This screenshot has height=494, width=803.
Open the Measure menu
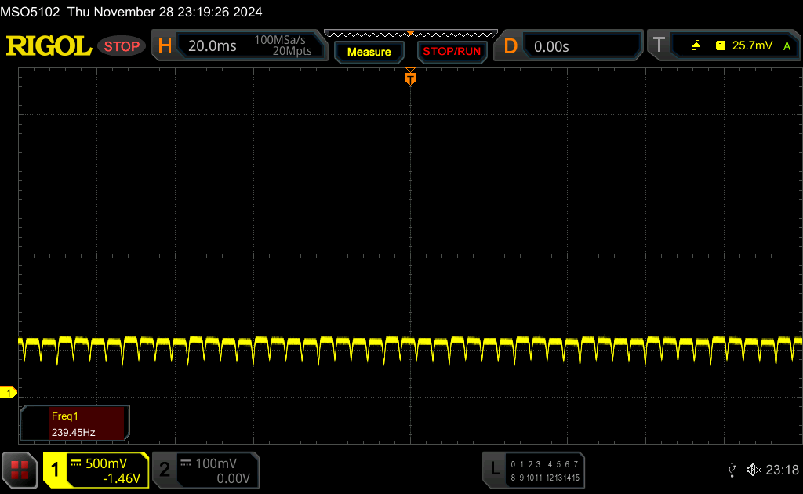point(369,52)
